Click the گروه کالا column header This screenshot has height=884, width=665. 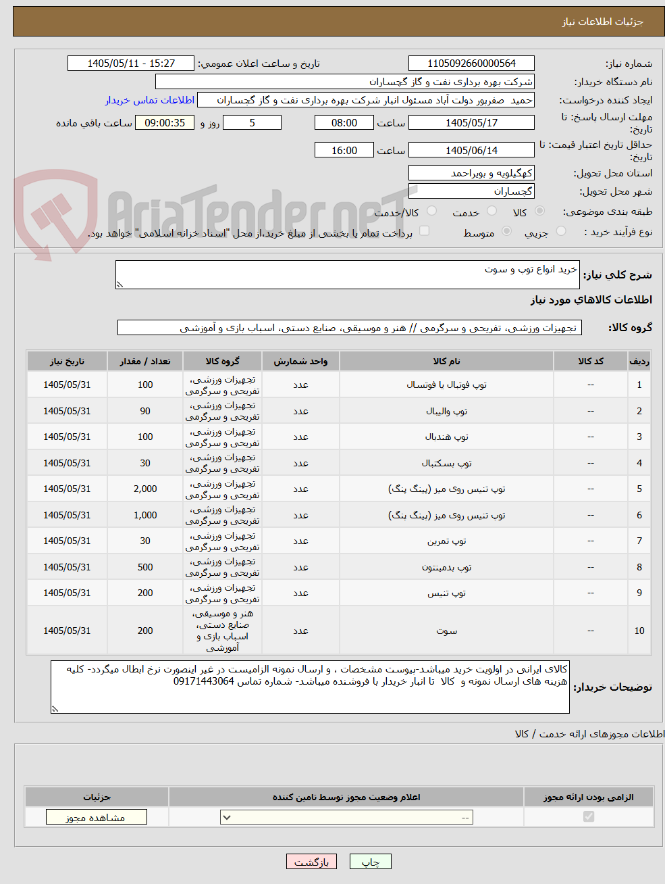[x=222, y=362]
